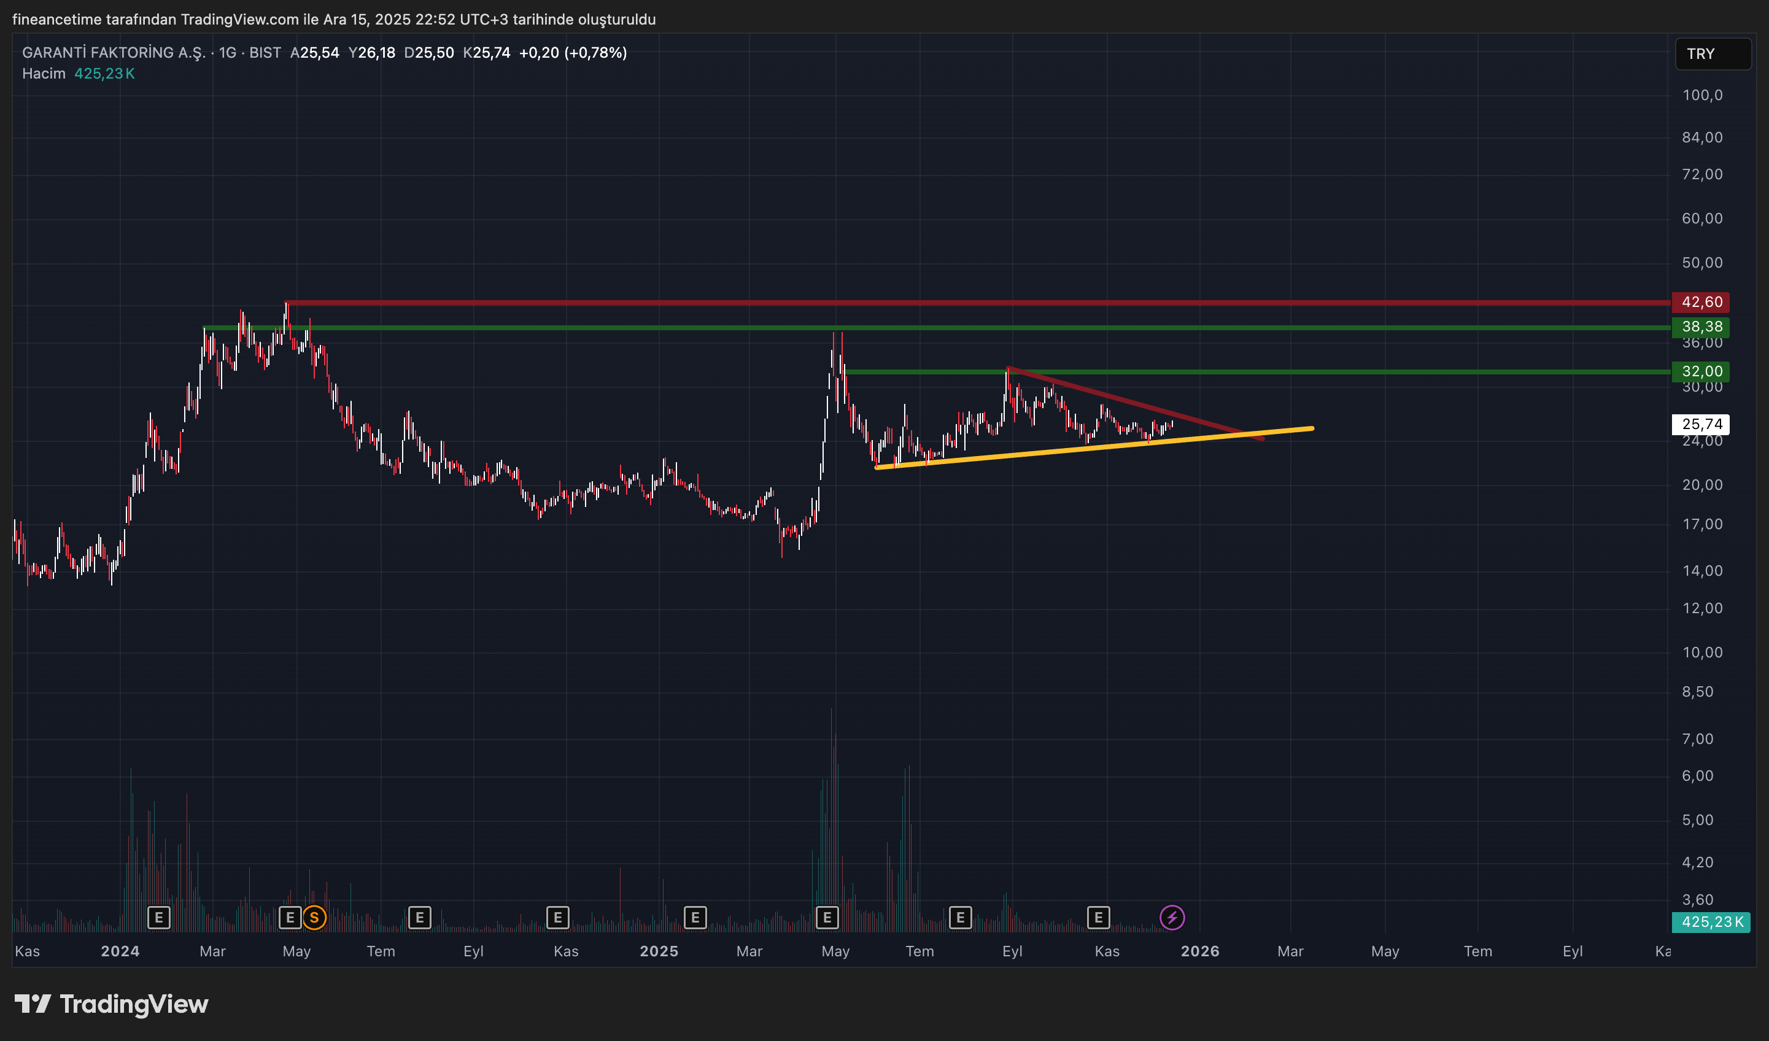Open the E earnings marker above May 2025
Screen dimensions: 1769x1041
click(x=827, y=917)
